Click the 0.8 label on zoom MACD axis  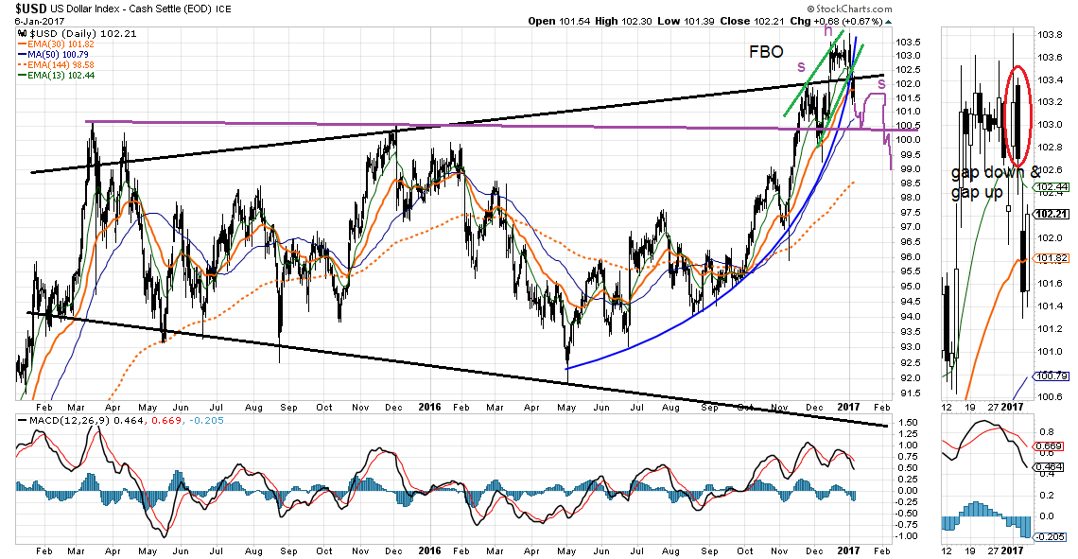point(1047,432)
